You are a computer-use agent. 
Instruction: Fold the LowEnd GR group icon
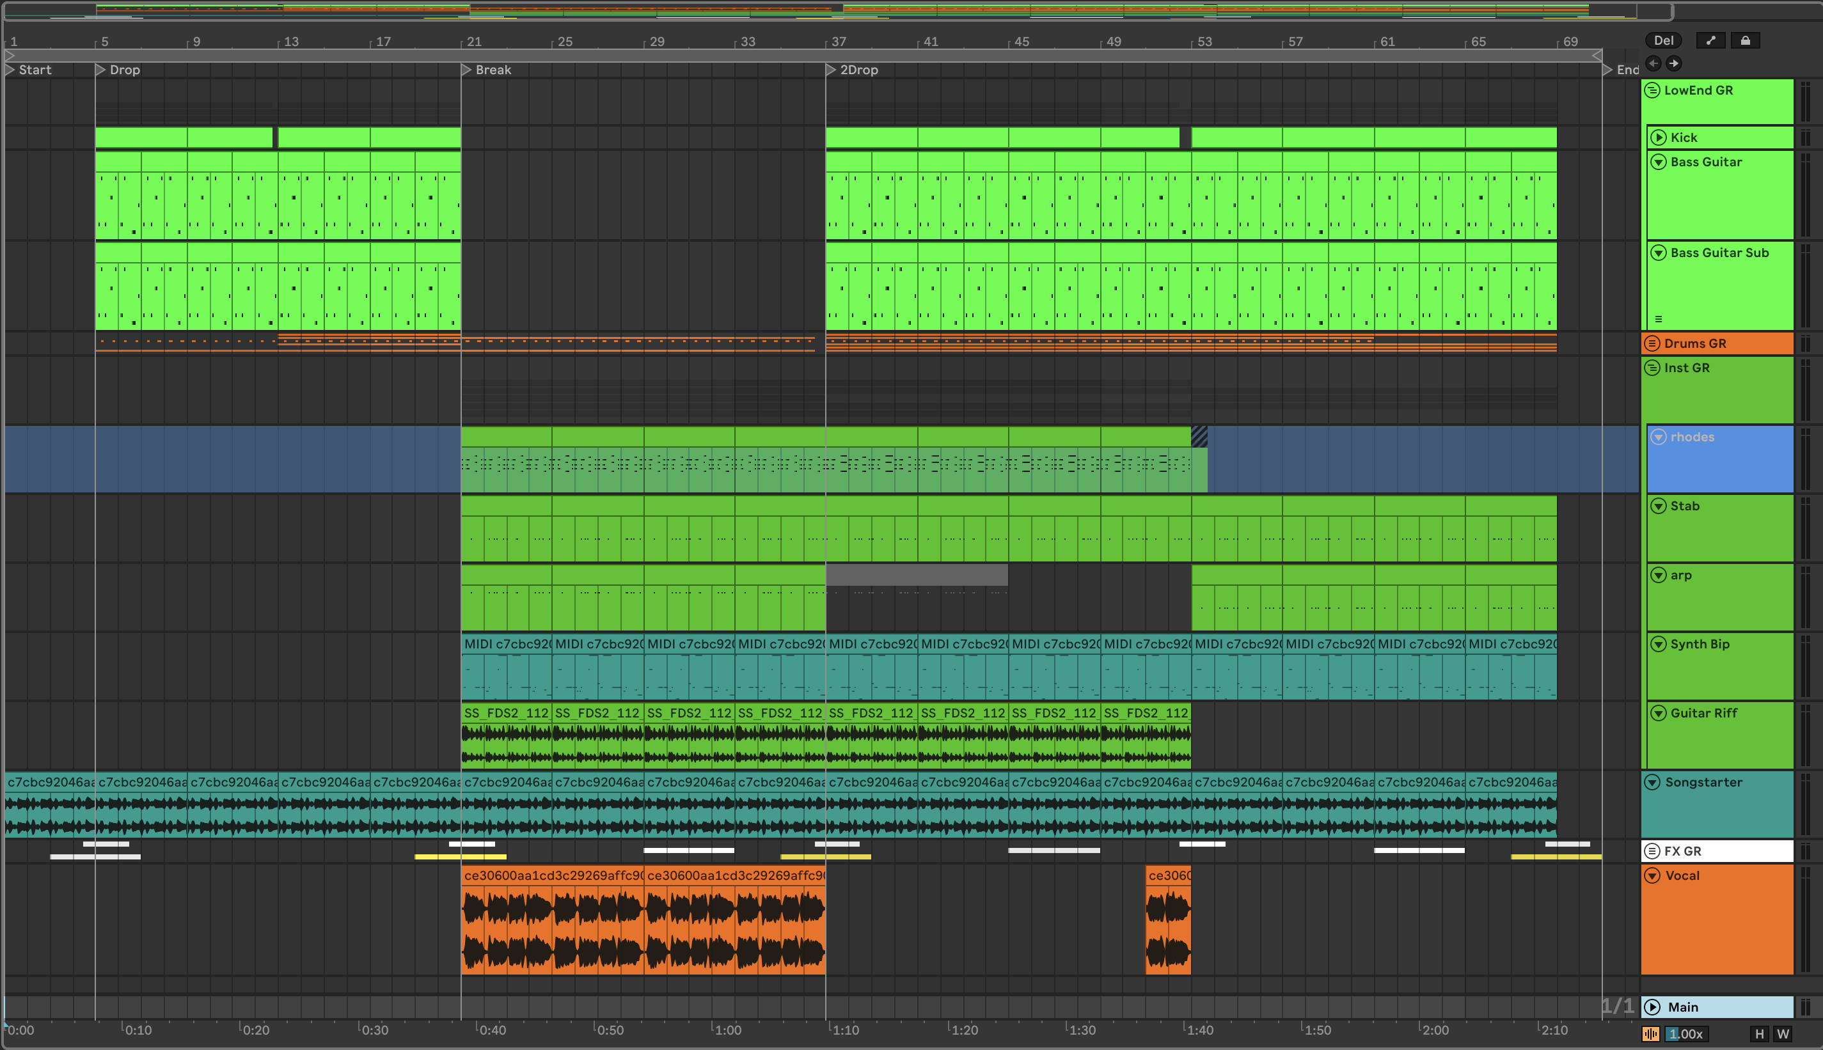[1653, 90]
